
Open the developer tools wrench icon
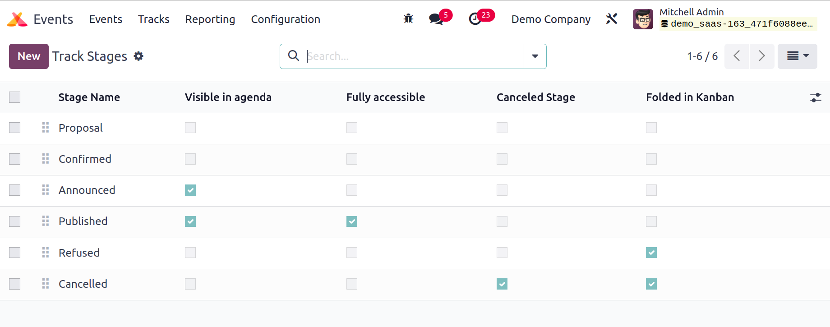tap(612, 19)
